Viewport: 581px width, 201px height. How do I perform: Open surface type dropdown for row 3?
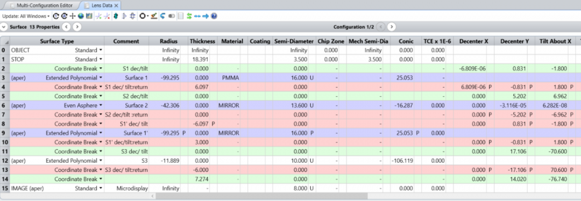click(x=101, y=78)
